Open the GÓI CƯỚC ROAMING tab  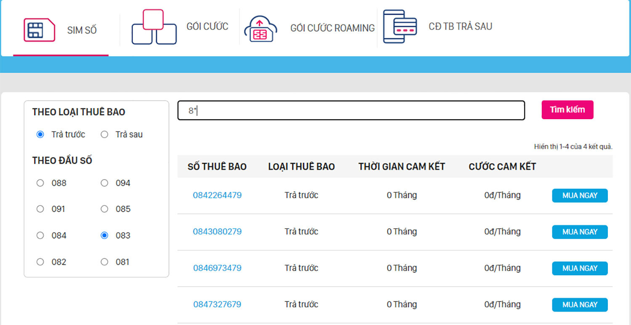point(332,28)
